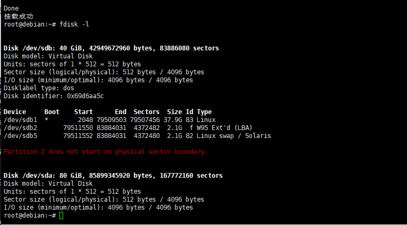
Task: Click the "W95 Ext'd (LBA)" partition type
Action: click(224, 128)
